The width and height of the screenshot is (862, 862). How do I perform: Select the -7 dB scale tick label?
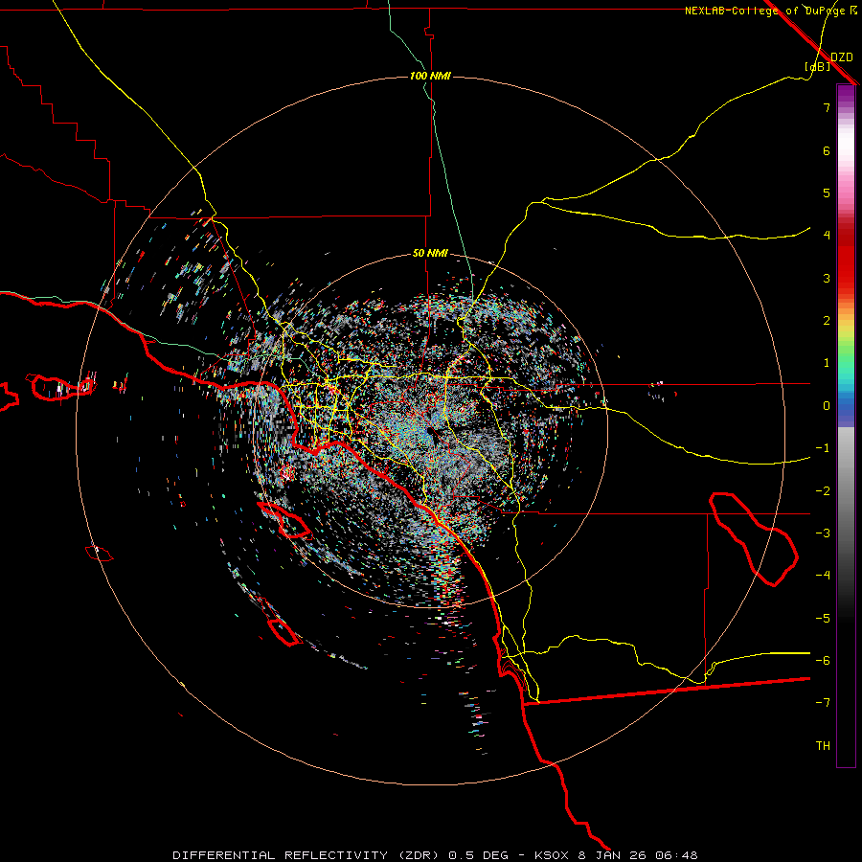coord(823,703)
